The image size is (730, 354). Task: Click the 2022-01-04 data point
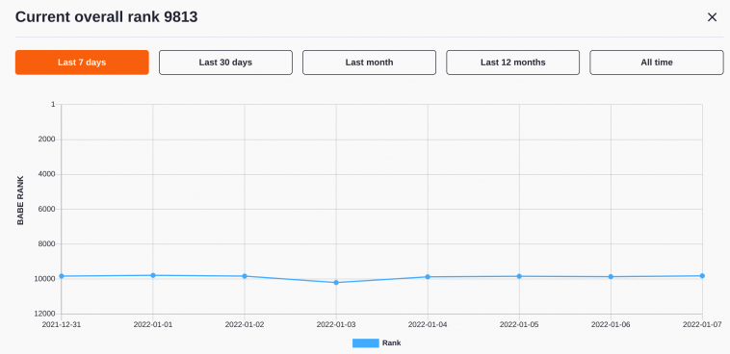point(428,277)
